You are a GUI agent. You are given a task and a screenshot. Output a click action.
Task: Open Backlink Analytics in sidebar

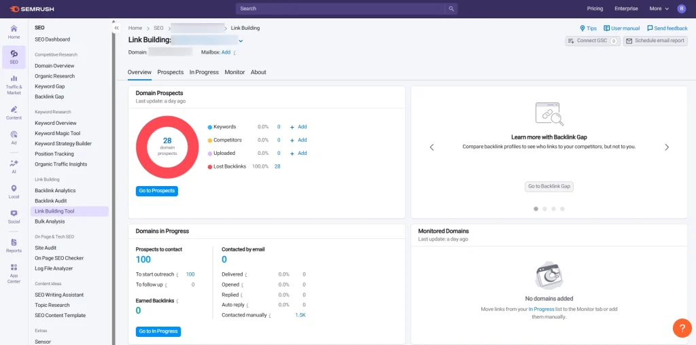click(55, 191)
